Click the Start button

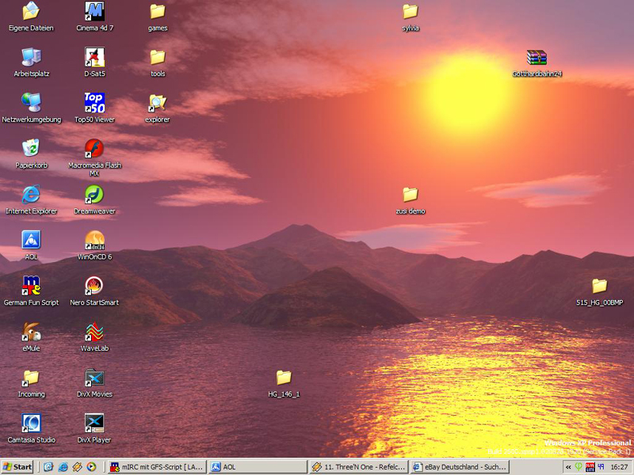point(18,467)
